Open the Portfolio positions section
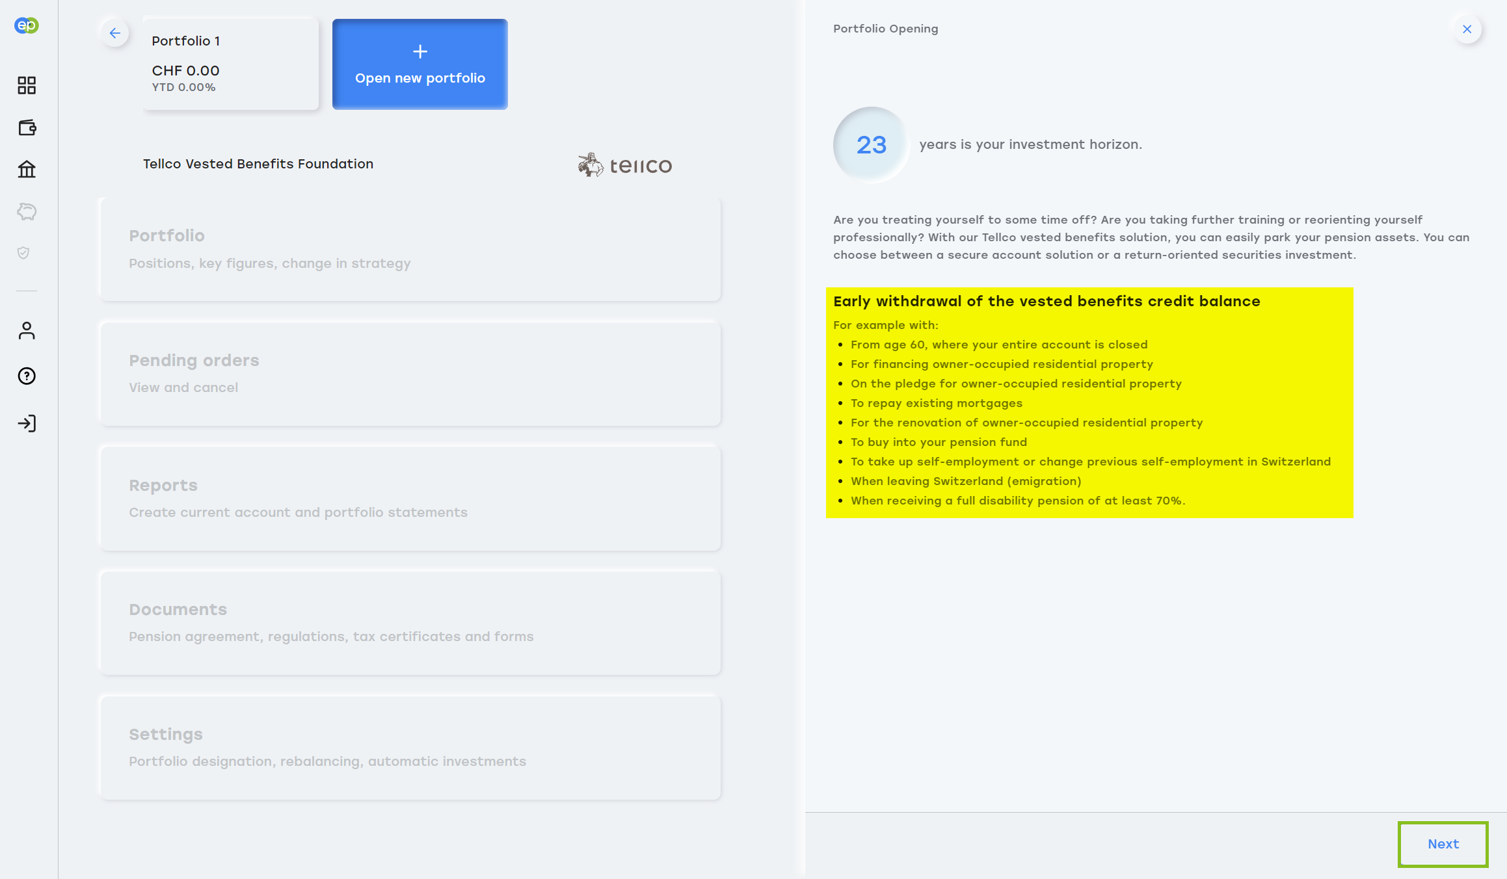The height and width of the screenshot is (879, 1507). [x=410, y=249]
